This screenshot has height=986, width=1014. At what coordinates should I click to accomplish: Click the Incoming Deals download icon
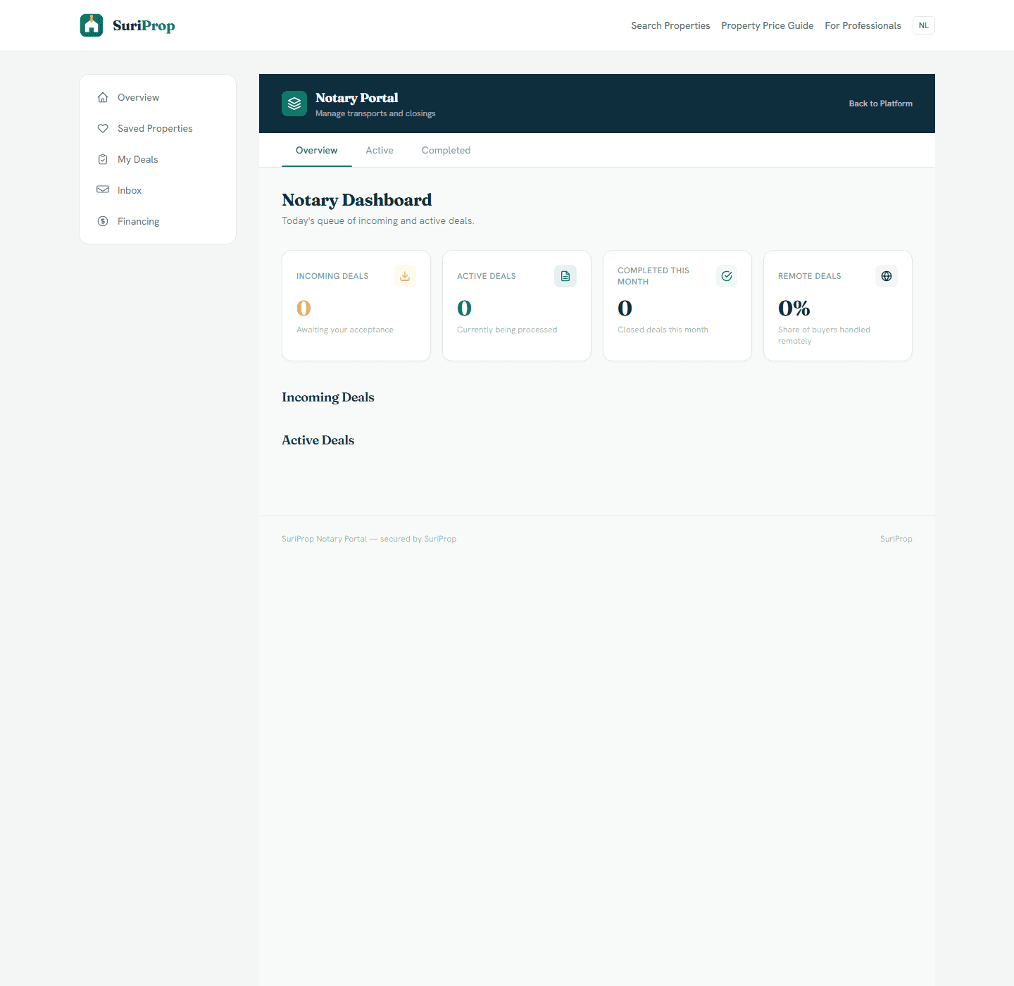coord(405,276)
